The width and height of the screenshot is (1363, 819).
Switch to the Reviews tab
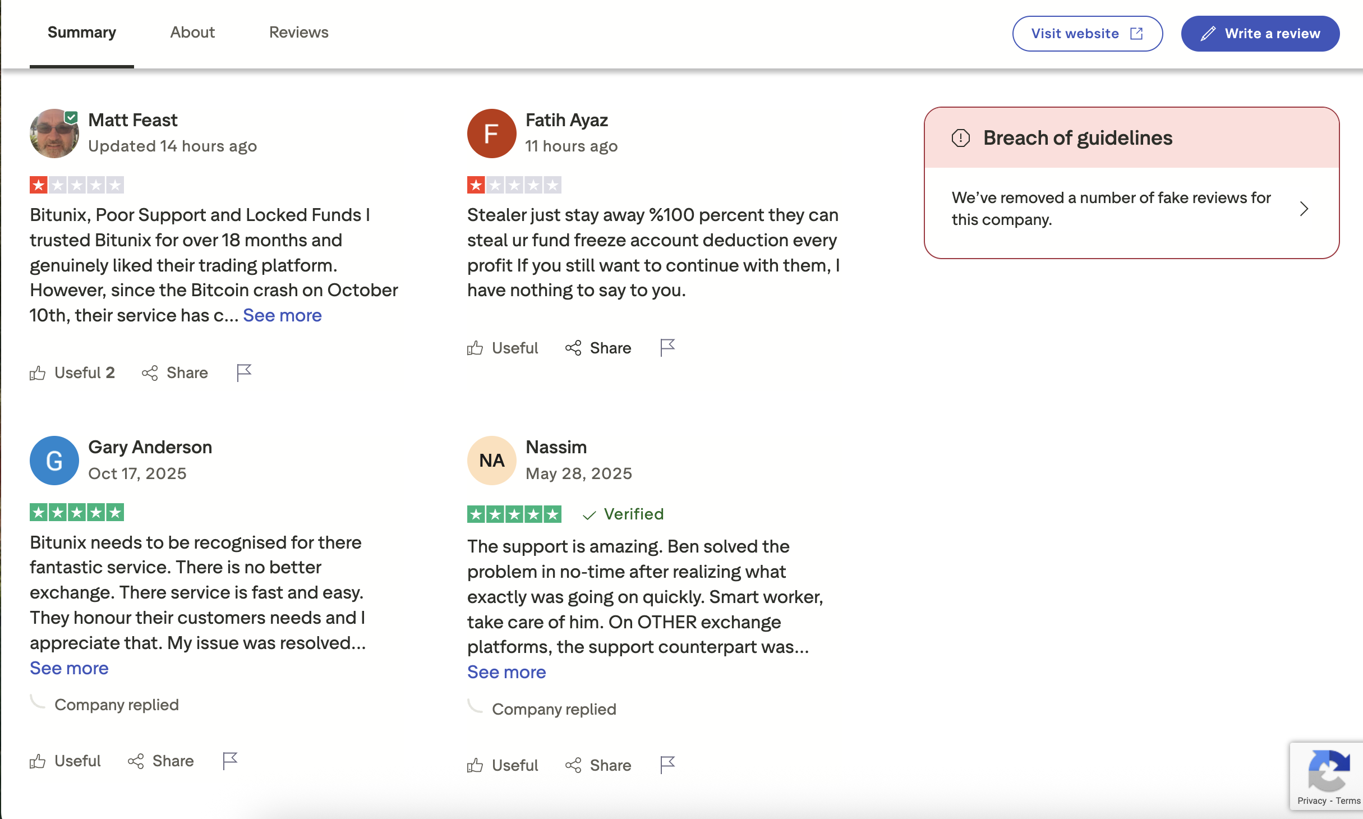(298, 33)
